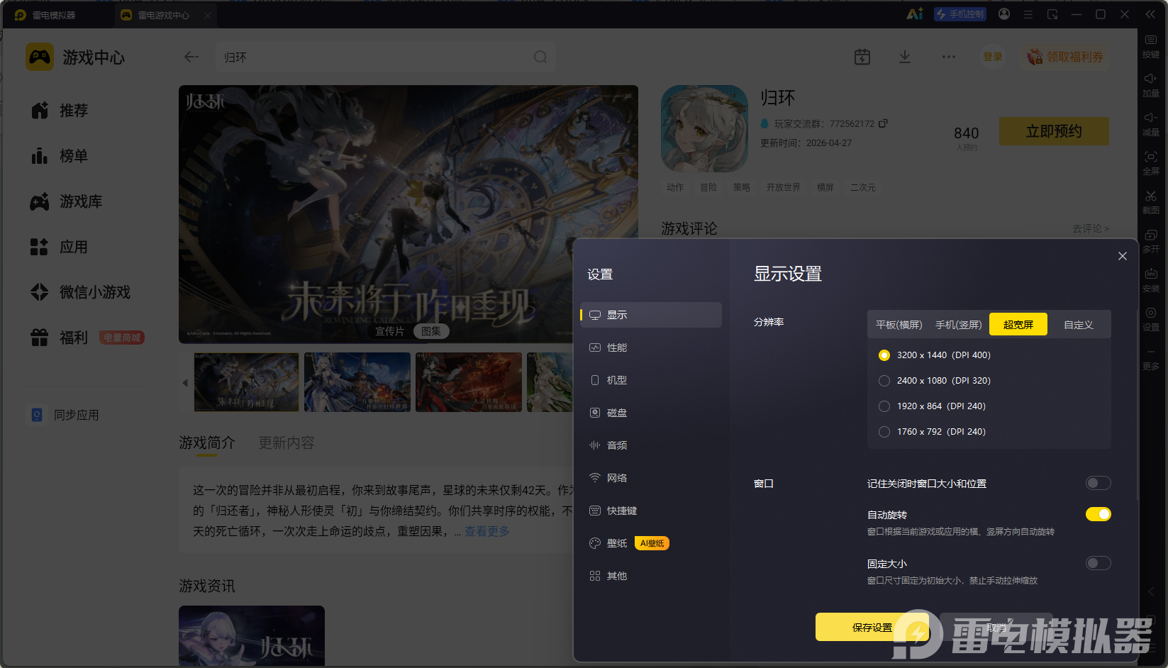Copy the player group number 772562172
This screenshot has height=668, width=1168.
tap(883, 123)
